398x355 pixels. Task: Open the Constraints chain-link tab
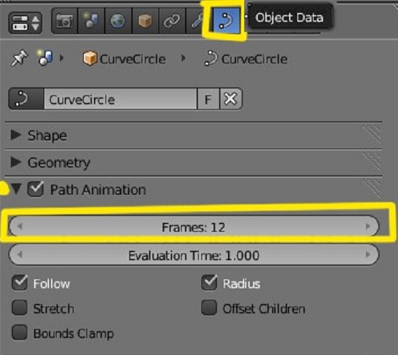[172, 20]
